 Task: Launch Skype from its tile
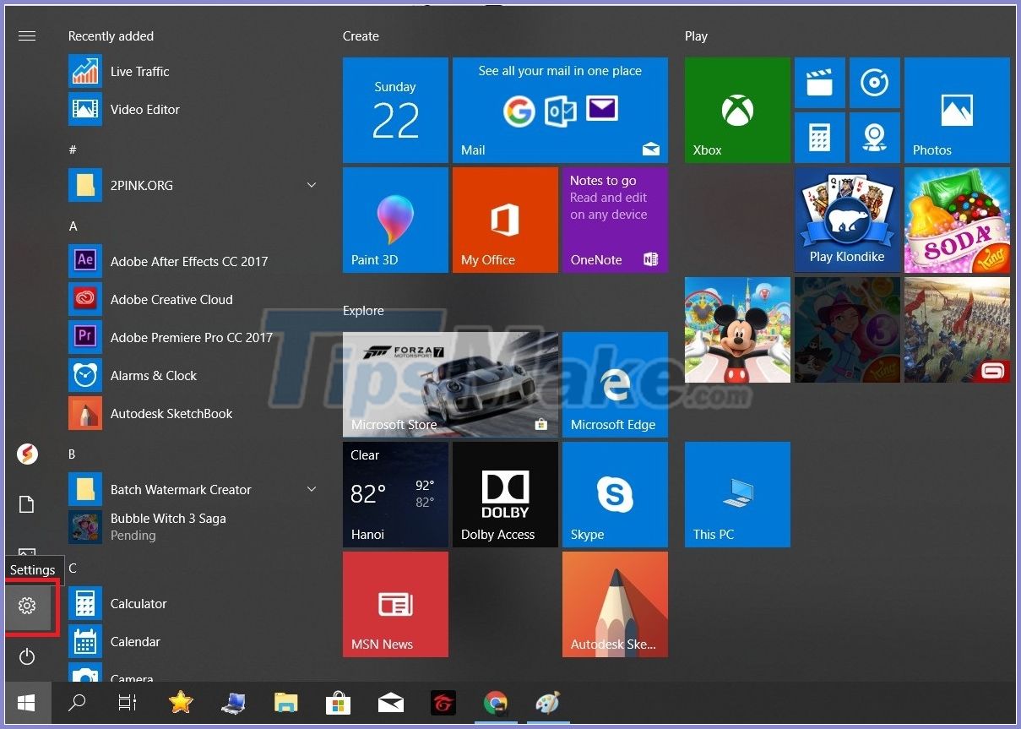pos(614,494)
